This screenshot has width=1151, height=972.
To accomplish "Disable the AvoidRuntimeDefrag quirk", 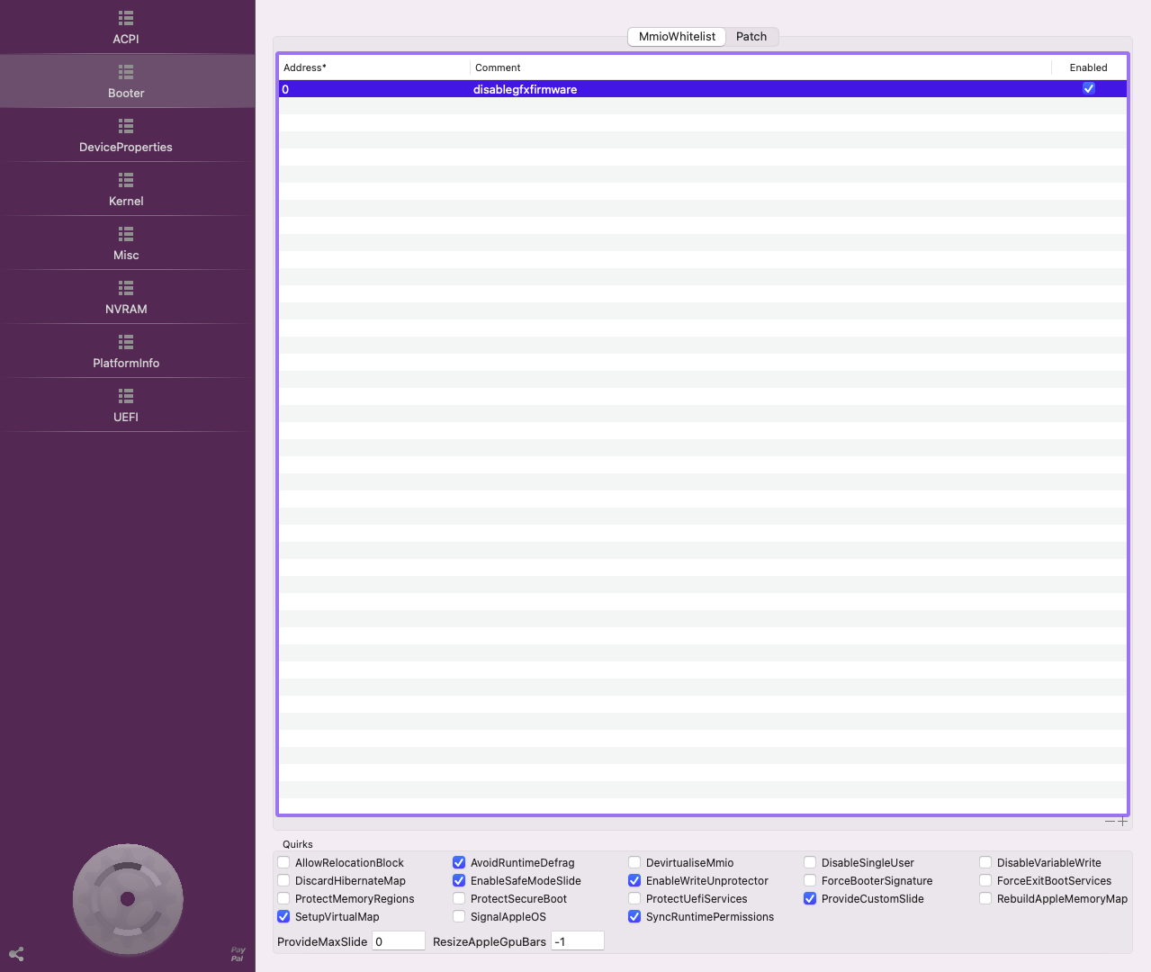I will [459, 863].
